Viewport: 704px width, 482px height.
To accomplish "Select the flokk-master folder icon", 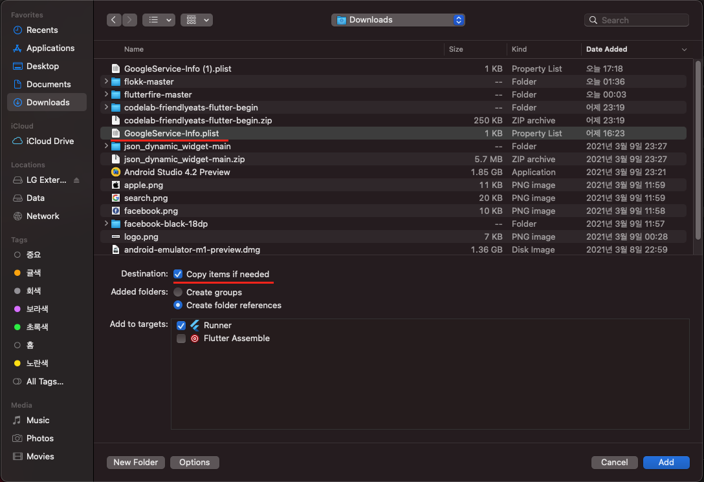I will (x=116, y=81).
